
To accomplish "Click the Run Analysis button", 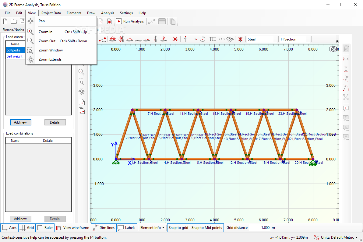I will coord(130,21).
